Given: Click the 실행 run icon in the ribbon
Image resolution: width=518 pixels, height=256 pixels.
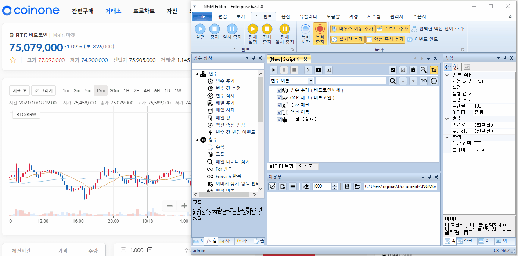Looking at the screenshot, I should tap(200, 29).
